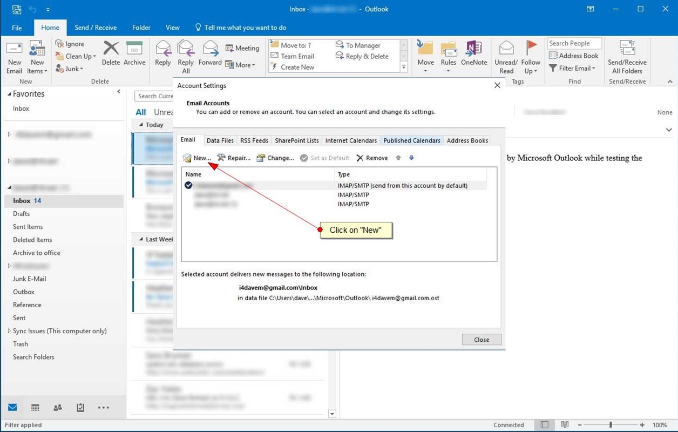This screenshot has height=432, width=678.
Task: Click the Reply ribbon icon
Action: click(162, 53)
